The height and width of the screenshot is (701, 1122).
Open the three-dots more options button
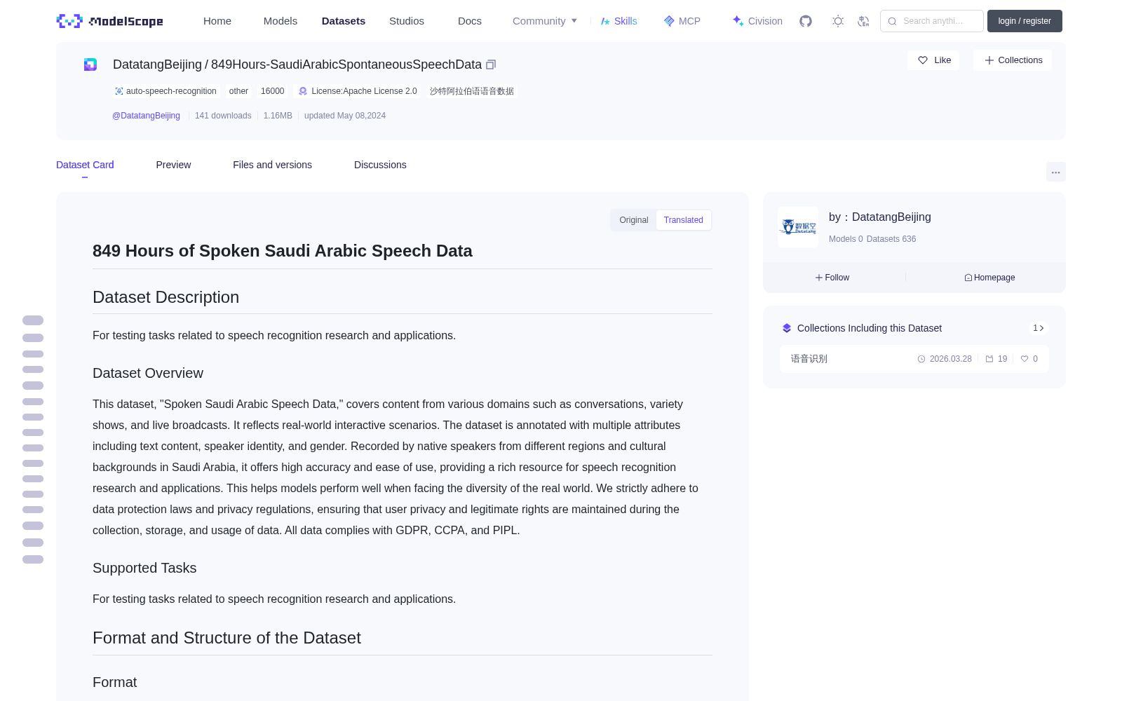point(1055,172)
